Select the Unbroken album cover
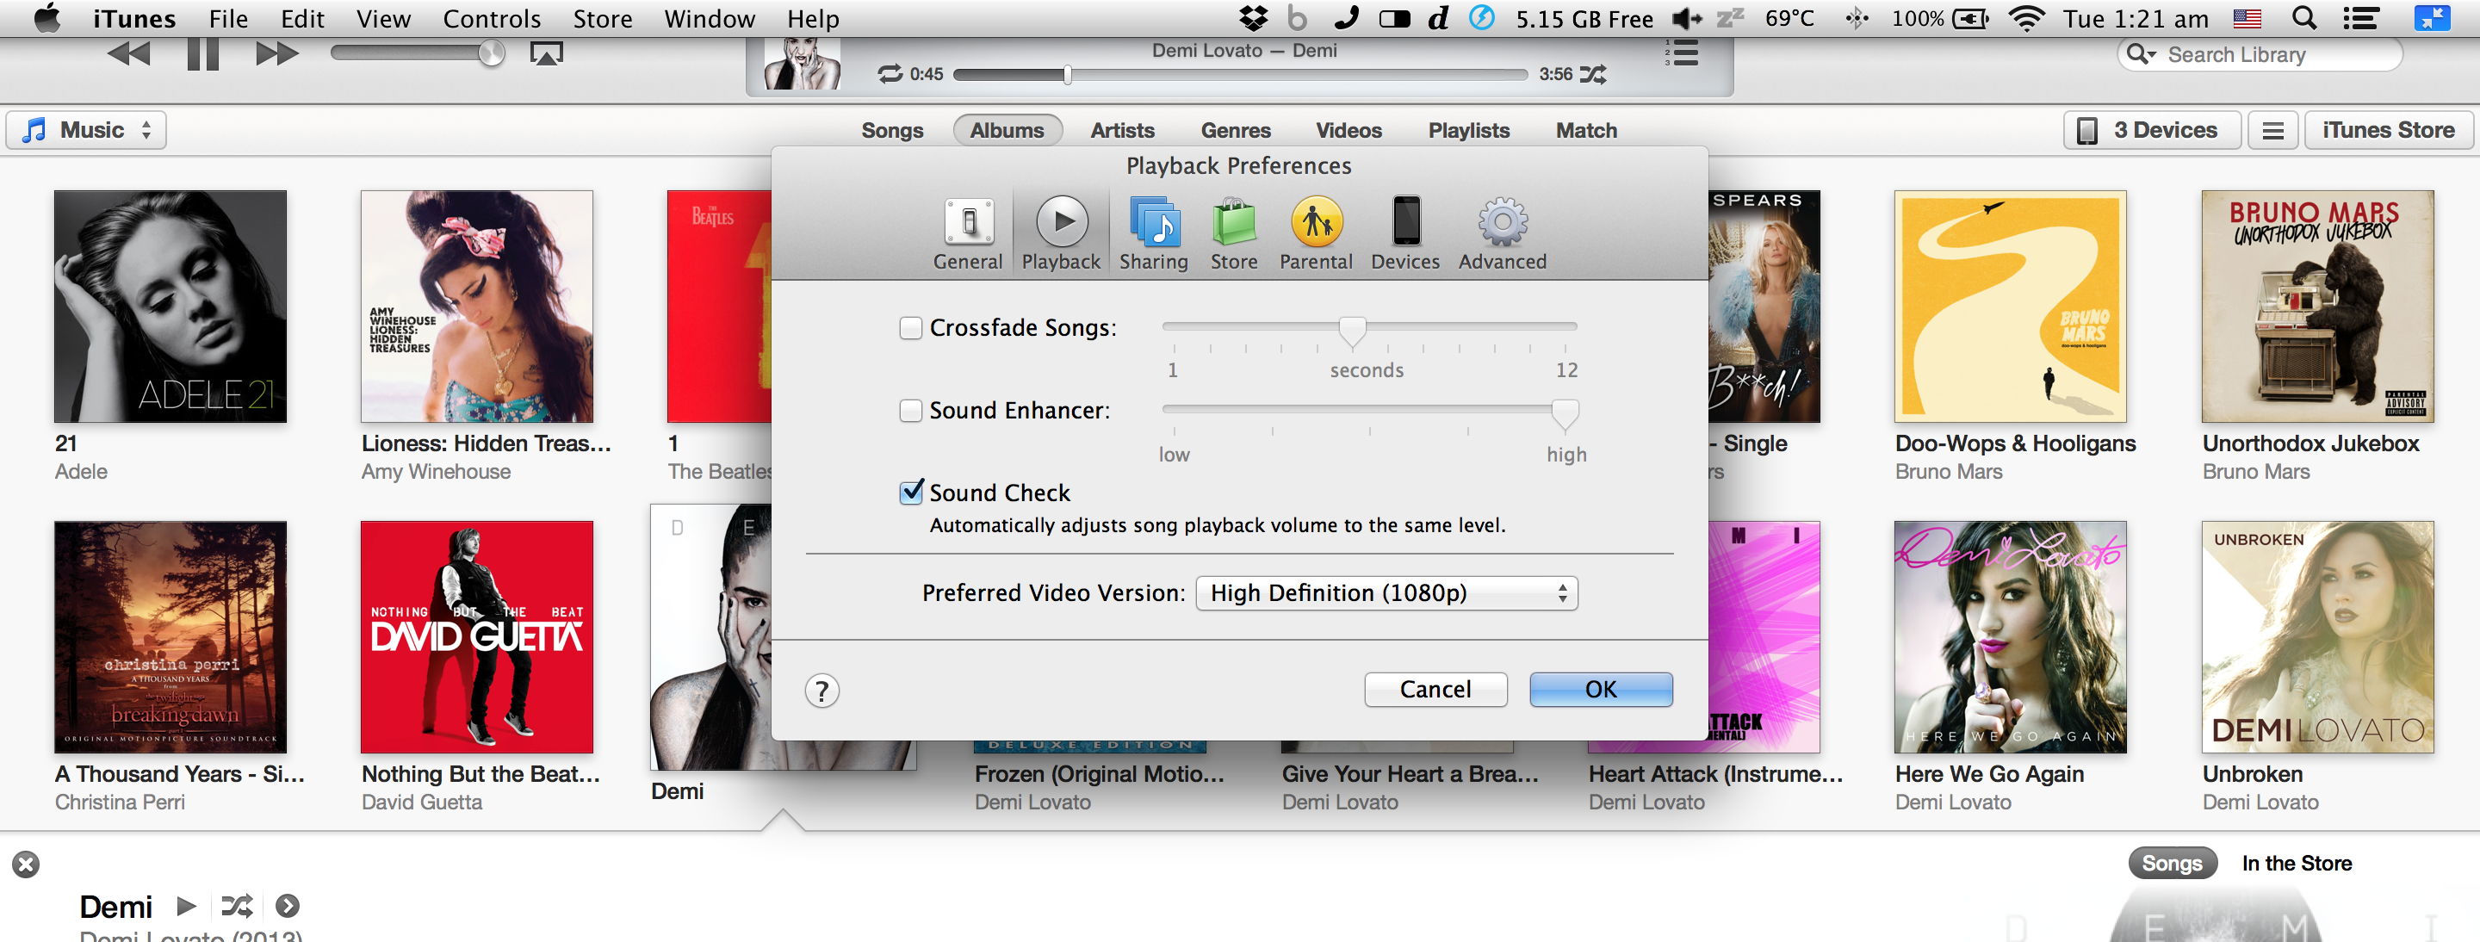This screenshot has height=942, width=2480. click(2317, 637)
